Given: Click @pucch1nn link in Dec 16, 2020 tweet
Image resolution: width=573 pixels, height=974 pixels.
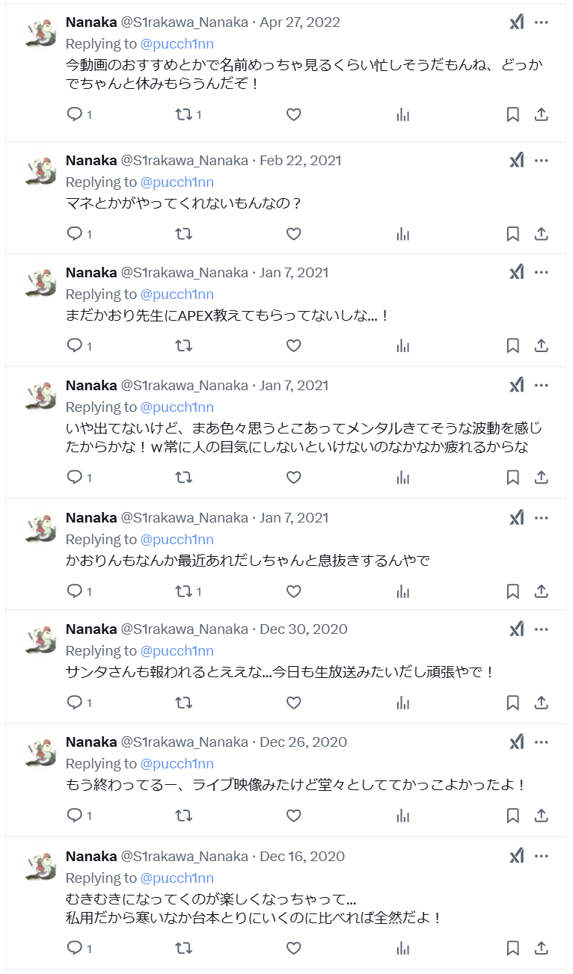Looking at the screenshot, I should (x=177, y=878).
